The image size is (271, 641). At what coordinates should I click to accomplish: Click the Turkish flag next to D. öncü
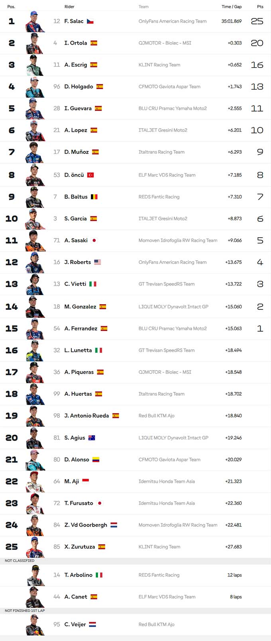(x=90, y=175)
